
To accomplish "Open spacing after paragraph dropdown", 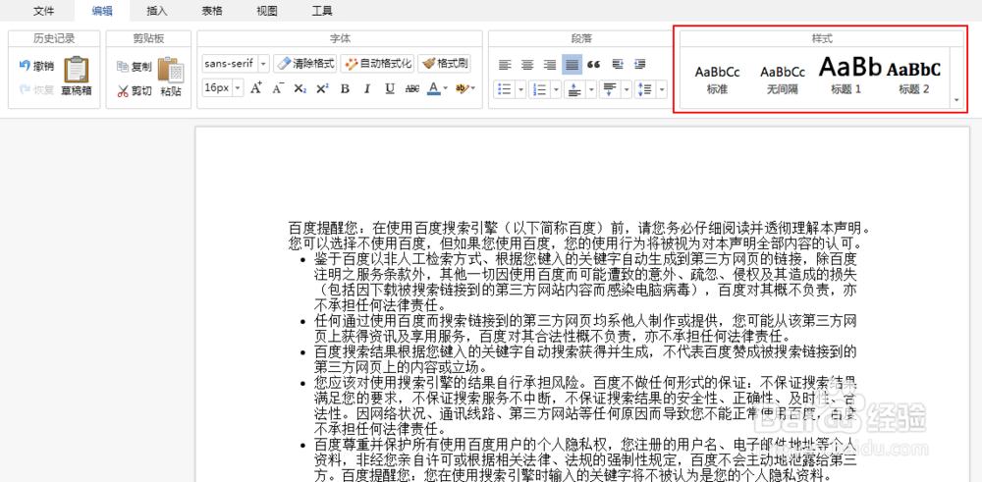I will [626, 89].
